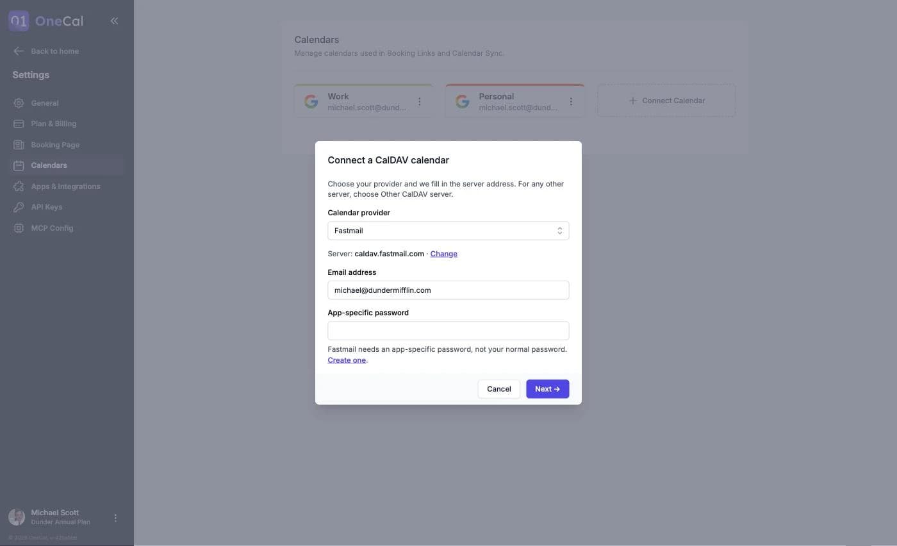Image resolution: width=897 pixels, height=546 pixels.
Task: Open account menu dots next to Michael Scott
Action: pos(115,518)
